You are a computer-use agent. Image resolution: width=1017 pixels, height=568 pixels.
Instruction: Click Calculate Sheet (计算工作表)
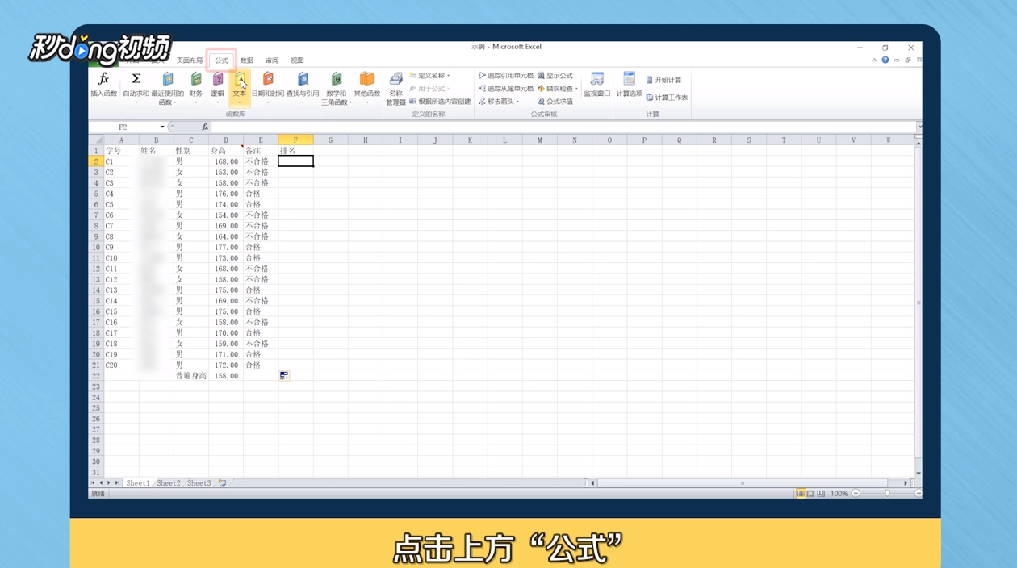667,98
